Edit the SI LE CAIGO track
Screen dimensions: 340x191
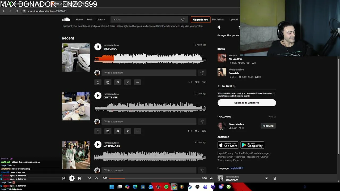tap(127, 82)
